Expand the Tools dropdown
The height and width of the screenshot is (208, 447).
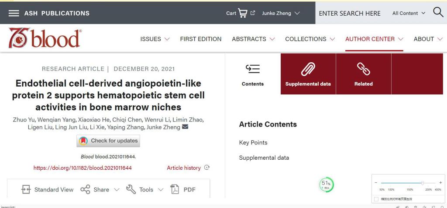pos(145,190)
